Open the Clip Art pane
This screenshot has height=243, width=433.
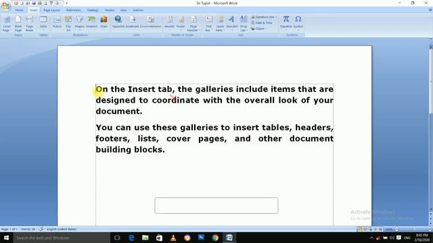coord(68,24)
